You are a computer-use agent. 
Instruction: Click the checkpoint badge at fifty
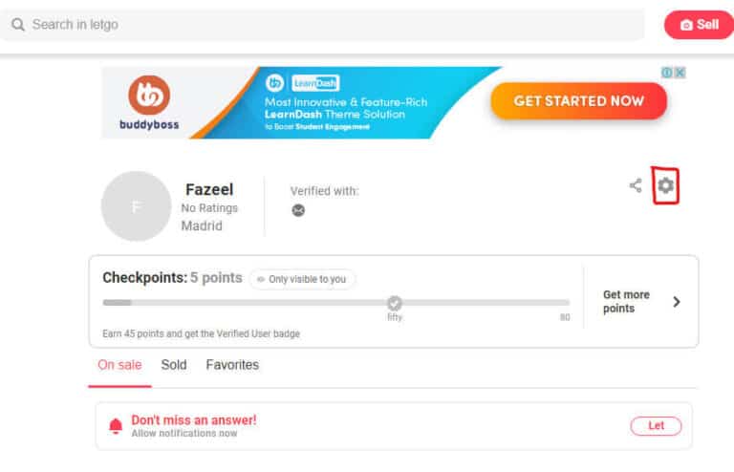(x=395, y=303)
